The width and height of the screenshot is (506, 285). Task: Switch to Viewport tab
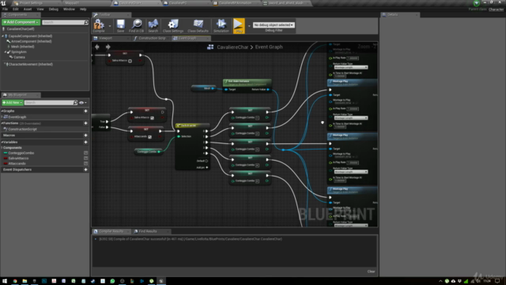[x=105, y=38]
